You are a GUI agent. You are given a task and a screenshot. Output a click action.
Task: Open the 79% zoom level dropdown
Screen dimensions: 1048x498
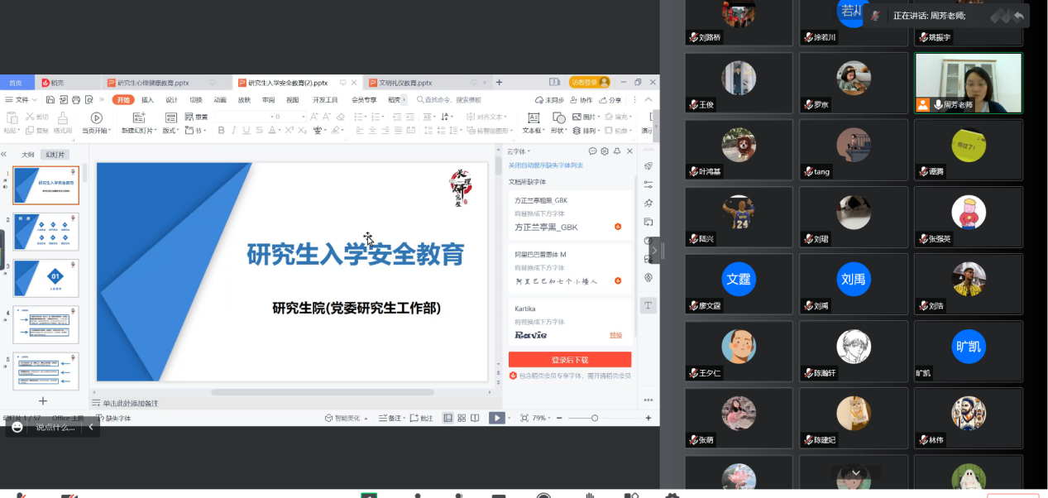[x=541, y=418]
